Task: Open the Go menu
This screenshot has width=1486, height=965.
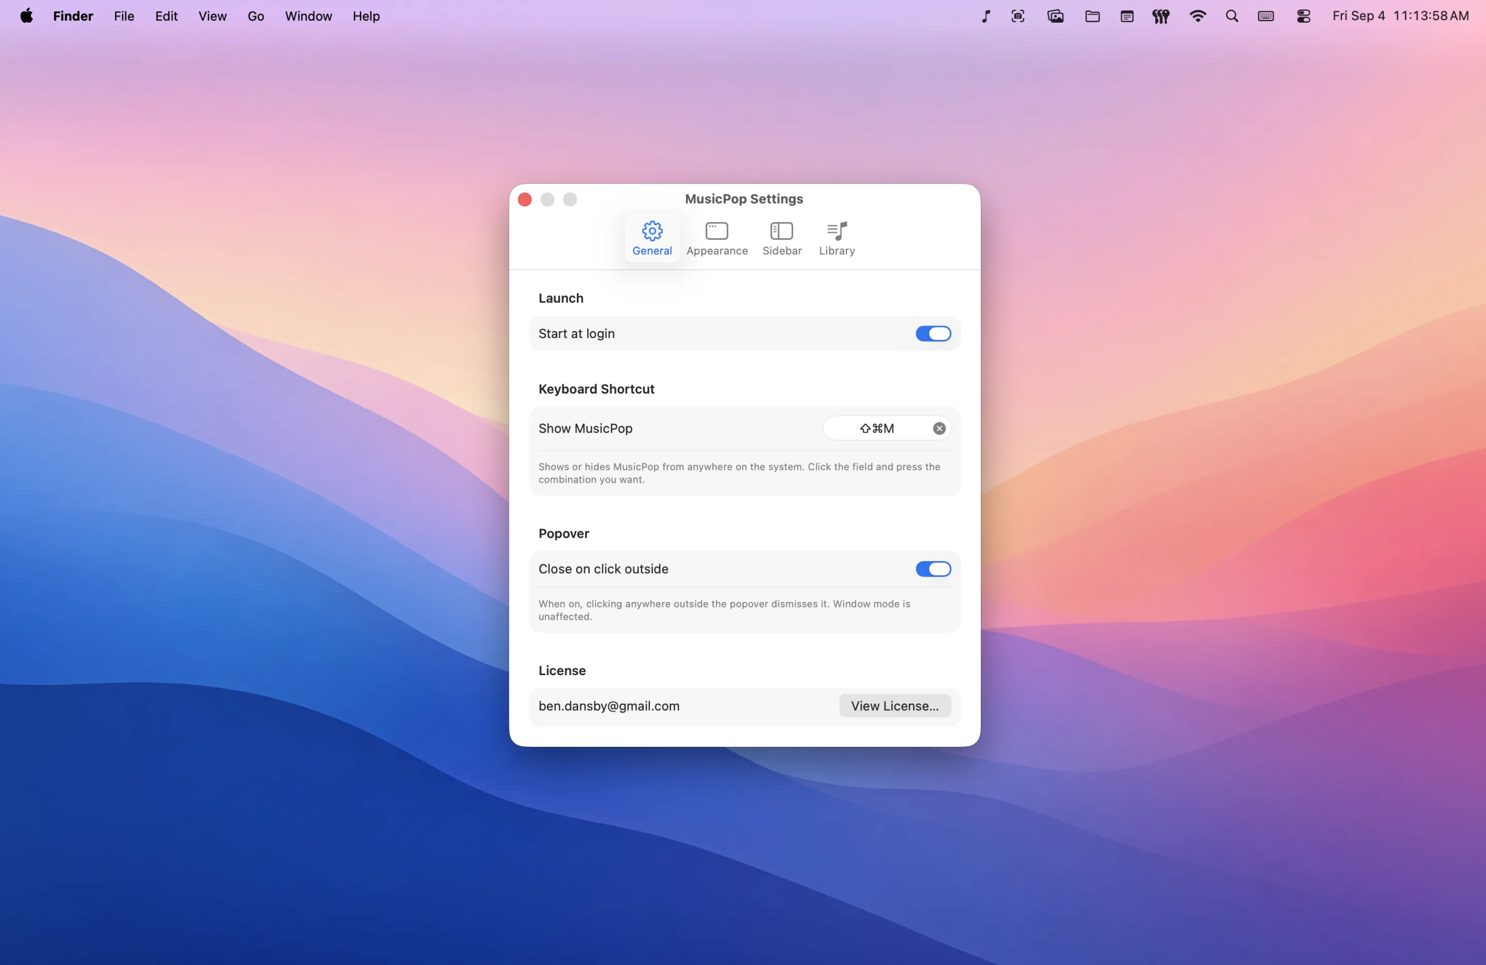Action: [x=256, y=16]
